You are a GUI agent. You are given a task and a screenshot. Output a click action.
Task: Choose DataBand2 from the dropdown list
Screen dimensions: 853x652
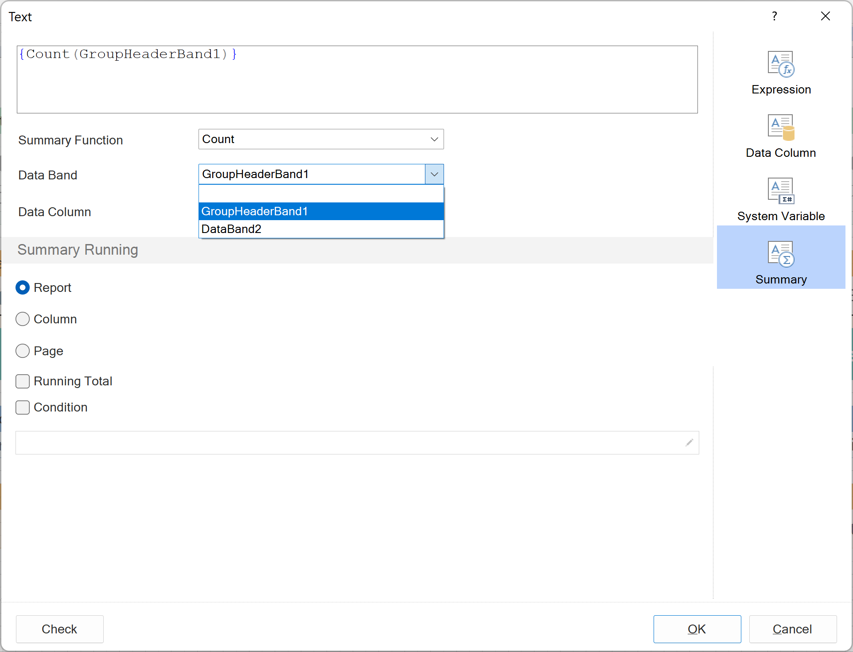click(x=321, y=229)
